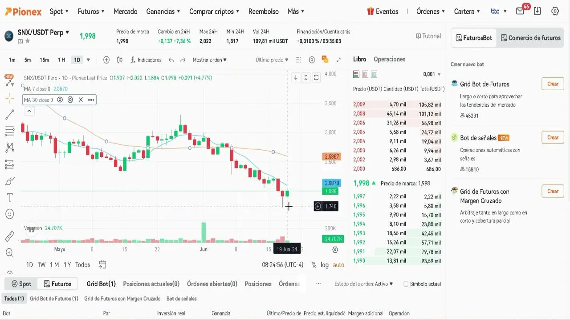Open the price scale settings gear
570x320 pixels.
[x=335, y=250]
